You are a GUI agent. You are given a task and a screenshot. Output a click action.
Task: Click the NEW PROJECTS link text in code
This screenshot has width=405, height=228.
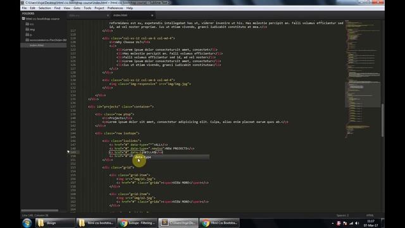pos(176,148)
